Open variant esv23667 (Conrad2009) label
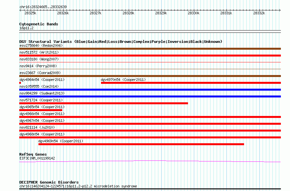This screenshot has height=191, width=290. pos(40,73)
